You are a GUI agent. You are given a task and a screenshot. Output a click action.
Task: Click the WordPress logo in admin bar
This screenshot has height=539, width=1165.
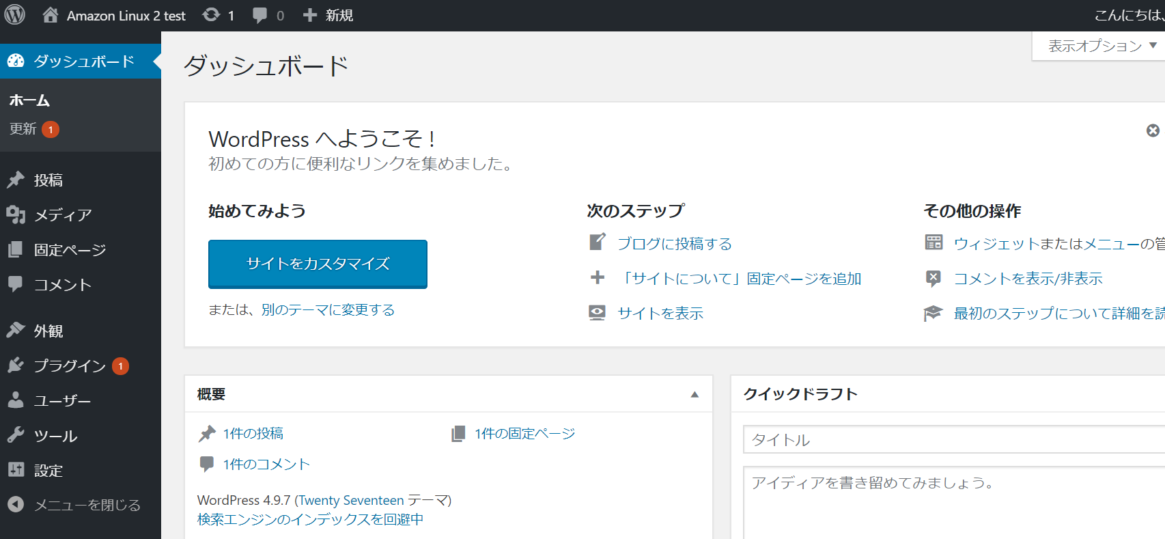[15, 14]
